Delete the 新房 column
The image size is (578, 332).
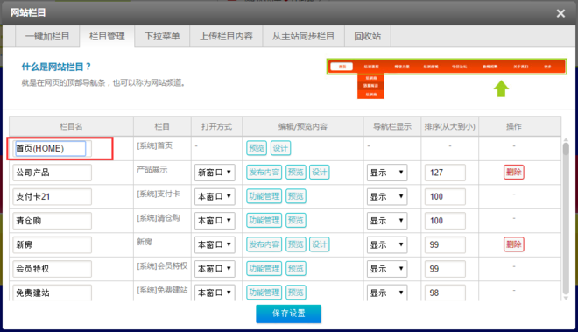coord(514,244)
